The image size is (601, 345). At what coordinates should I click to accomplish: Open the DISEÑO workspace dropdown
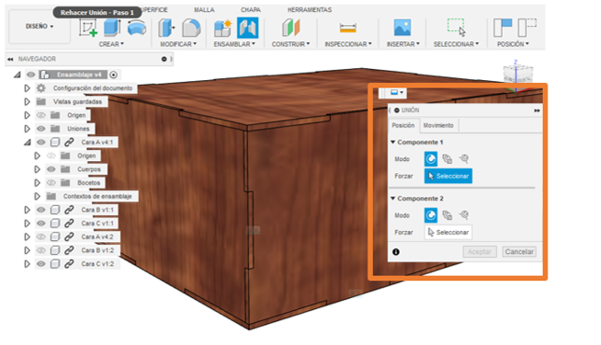point(40,26)
